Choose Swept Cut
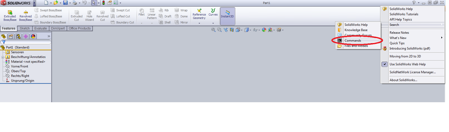449x132 pixels. (120, 10)
